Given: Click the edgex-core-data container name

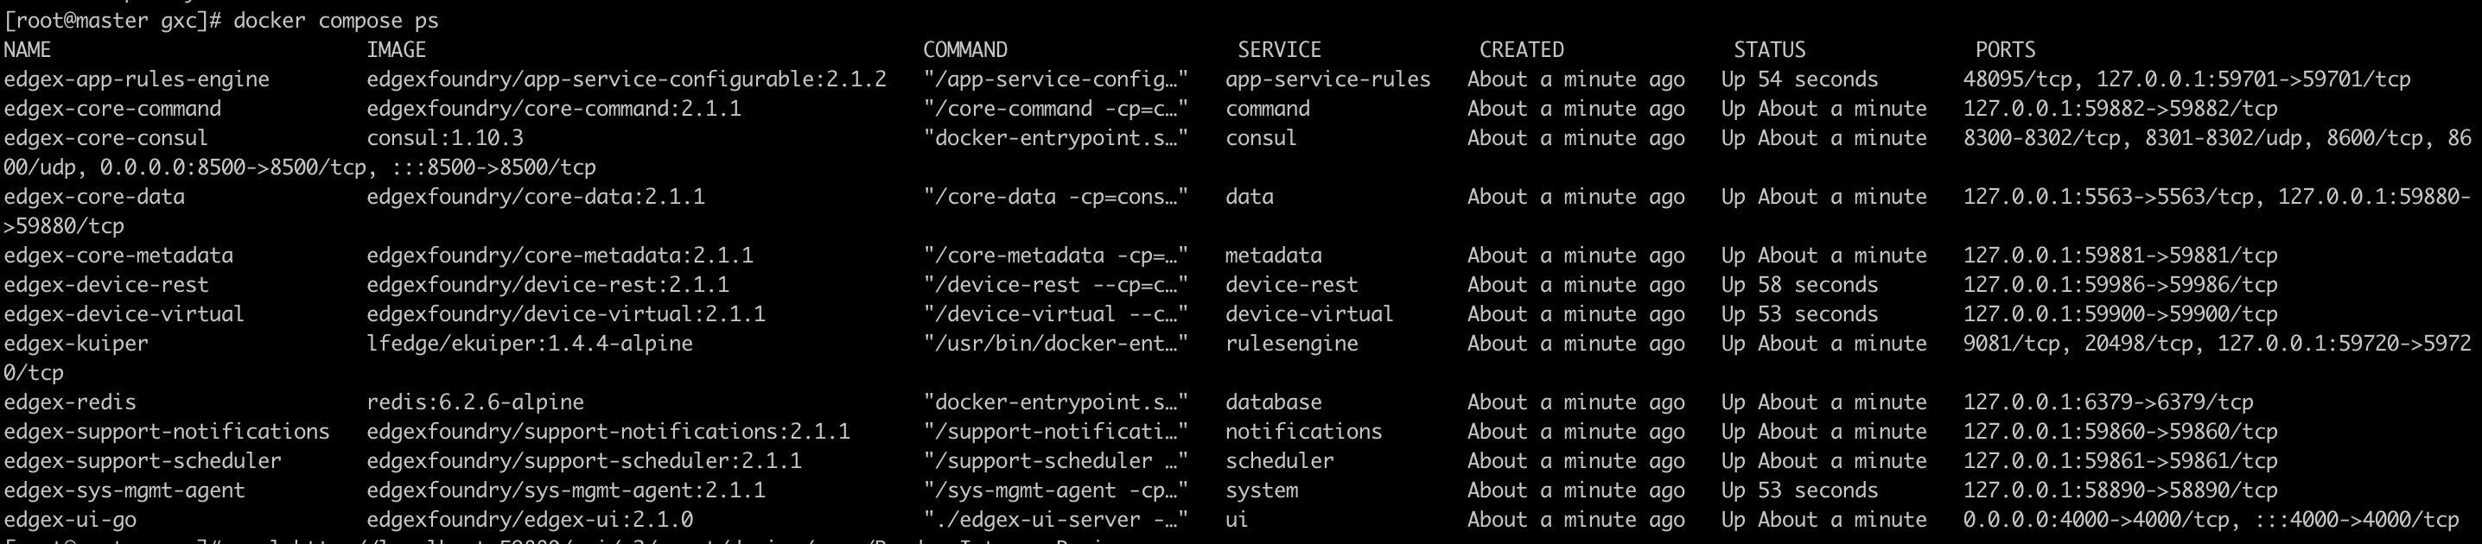Looking at the screenshot, I should 94,198.
